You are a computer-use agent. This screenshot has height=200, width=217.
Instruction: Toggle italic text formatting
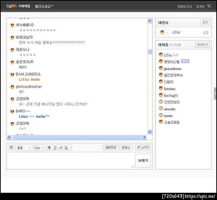point(60,148)
